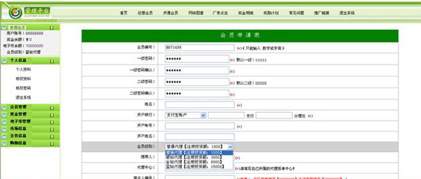Go to 首页 in top navigation
Image resolution: width=421 pixels, height=179 pixels.
(x=124, y=13)
